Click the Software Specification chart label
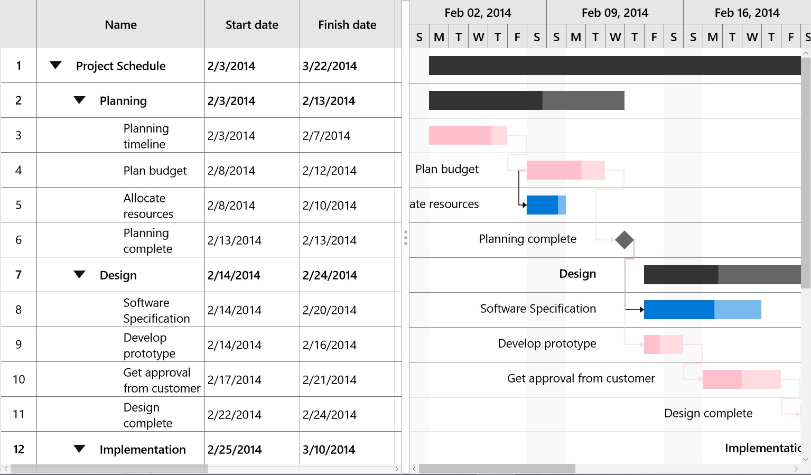The height and width of the screenshot is (475, 811). (x=538, y=309)
